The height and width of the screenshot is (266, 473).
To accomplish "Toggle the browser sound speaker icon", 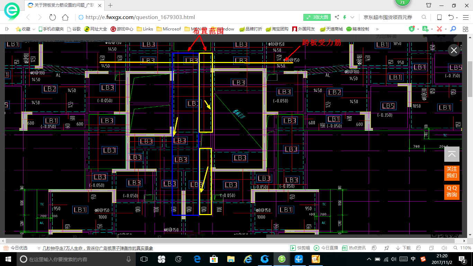I will click(x=444, y=248).
